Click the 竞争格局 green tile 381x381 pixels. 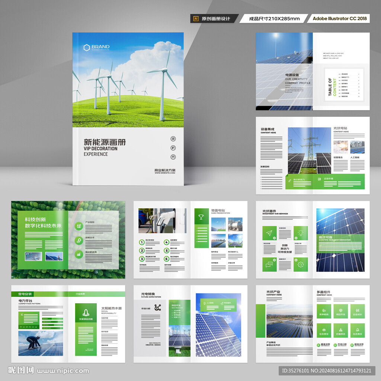tap(324, 311)
